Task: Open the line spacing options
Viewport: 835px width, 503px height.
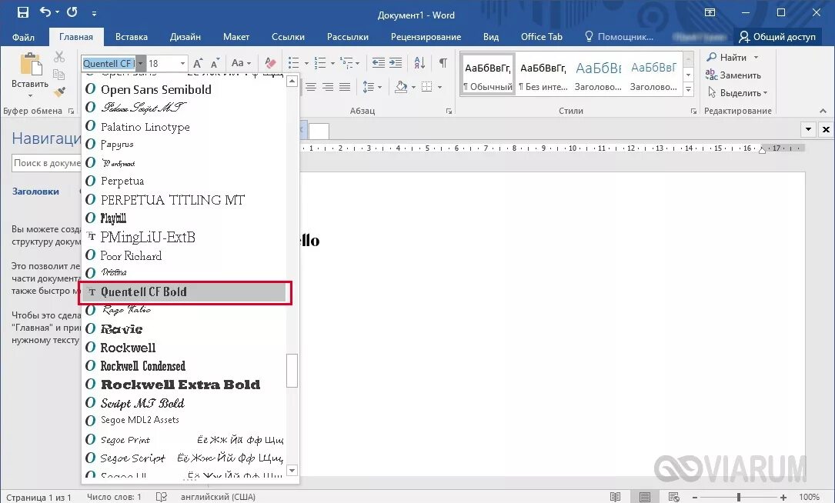Action: [372, 87]
